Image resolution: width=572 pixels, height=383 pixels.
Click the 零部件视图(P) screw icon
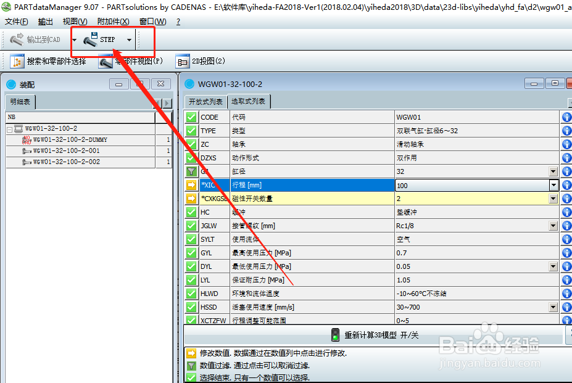102,62
